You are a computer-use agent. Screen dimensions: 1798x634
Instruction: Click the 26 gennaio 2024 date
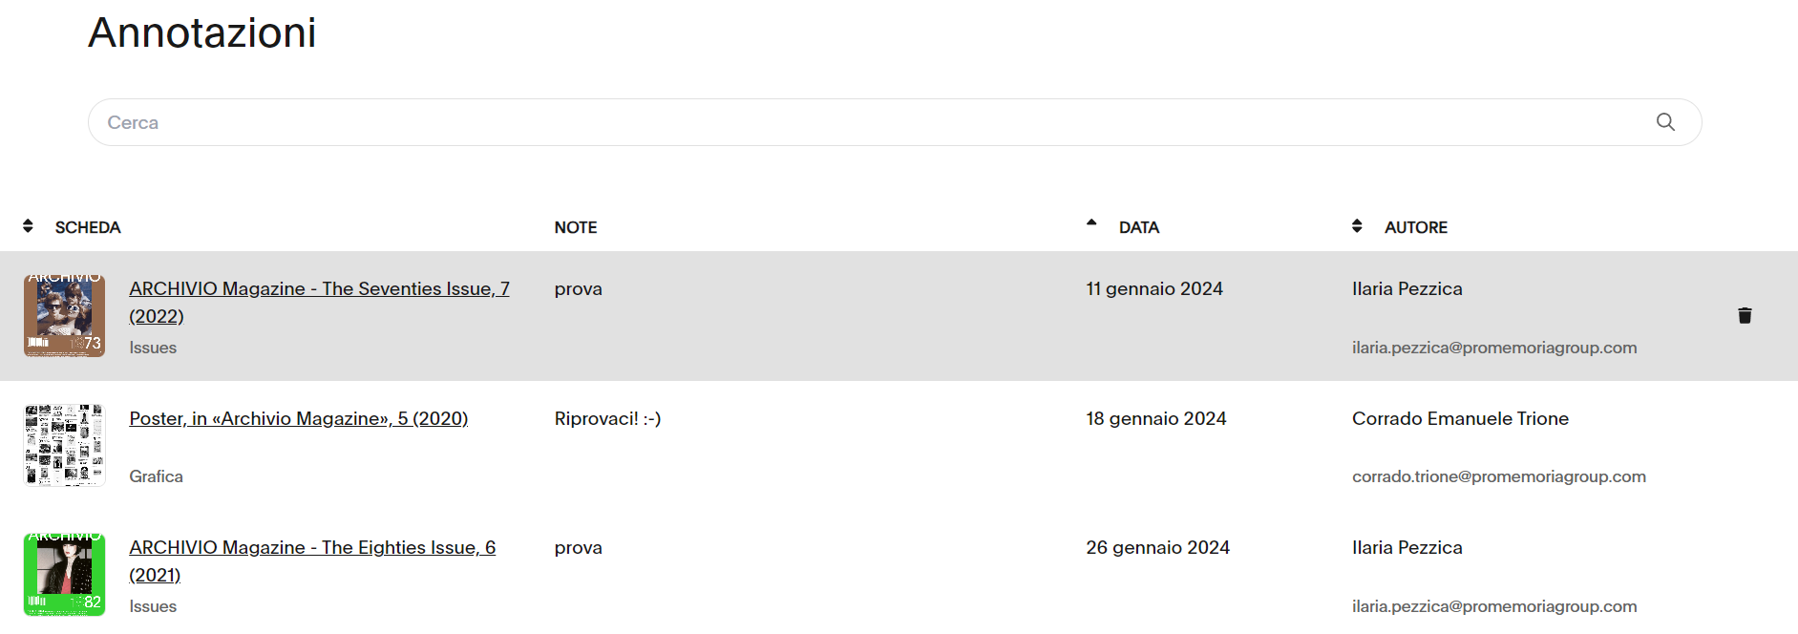click(1157, 548)
